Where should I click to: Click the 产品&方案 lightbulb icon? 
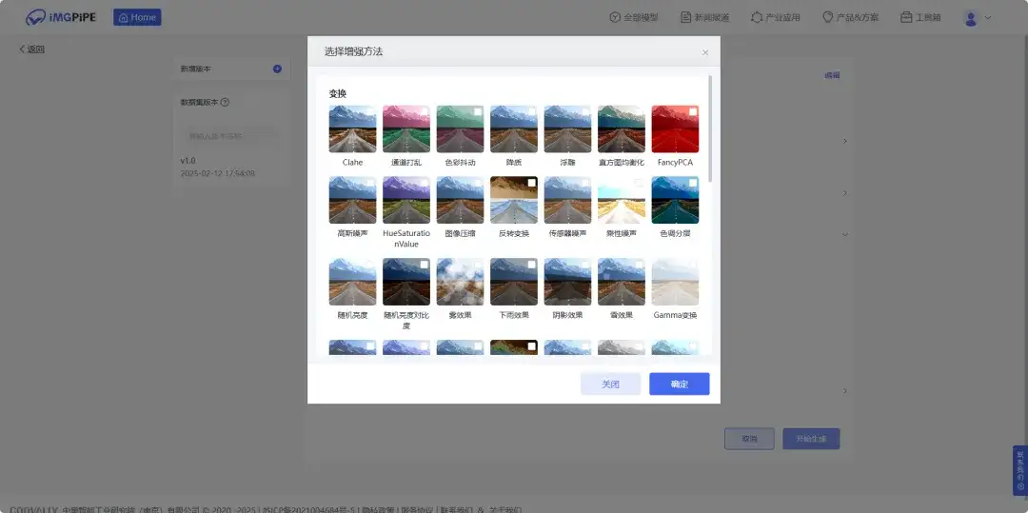click(x=827, y=17)
